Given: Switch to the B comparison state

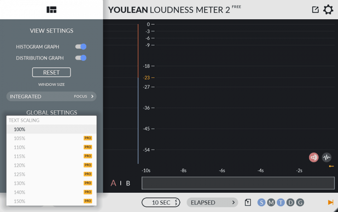Looking at the screenshot, I should coord(128,183).
